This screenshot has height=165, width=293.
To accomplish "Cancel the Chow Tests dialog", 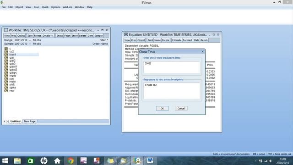I will (x=181, y=109).
